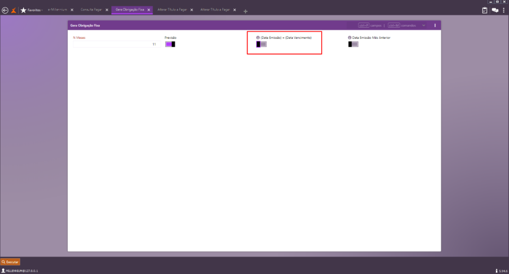This screenshot has height=274, width=509.
Task: Open the clipboard tasks icon
Action: pos(484,10)
